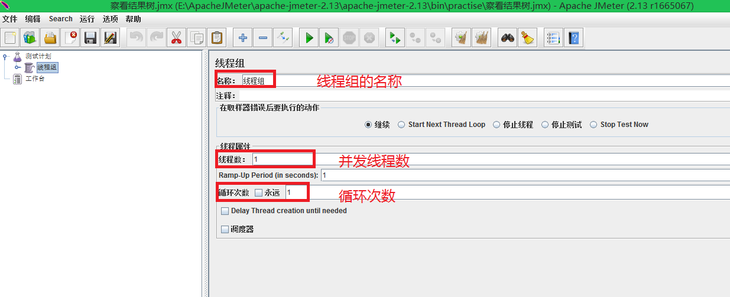Click the Close test plan icon
Screen dimensions: 730x297
click(x=70, y=38)
